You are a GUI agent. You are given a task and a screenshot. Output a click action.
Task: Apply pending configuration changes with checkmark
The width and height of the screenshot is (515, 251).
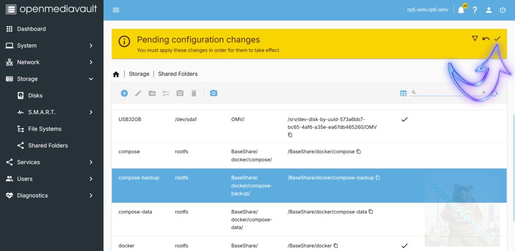point(497,39)
